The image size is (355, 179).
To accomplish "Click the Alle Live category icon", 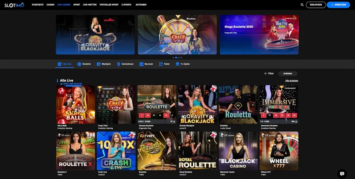I will click(x=59, y=64).
